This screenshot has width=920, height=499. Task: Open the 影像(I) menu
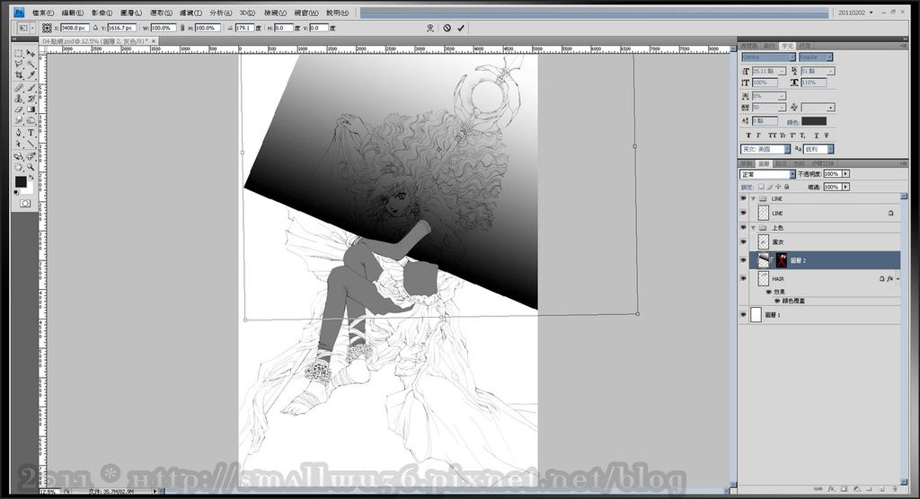point(102,13)
